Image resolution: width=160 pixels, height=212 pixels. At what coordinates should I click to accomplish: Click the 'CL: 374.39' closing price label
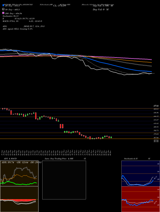[60, 6]
